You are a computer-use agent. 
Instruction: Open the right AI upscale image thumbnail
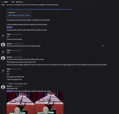coord(49,103)
